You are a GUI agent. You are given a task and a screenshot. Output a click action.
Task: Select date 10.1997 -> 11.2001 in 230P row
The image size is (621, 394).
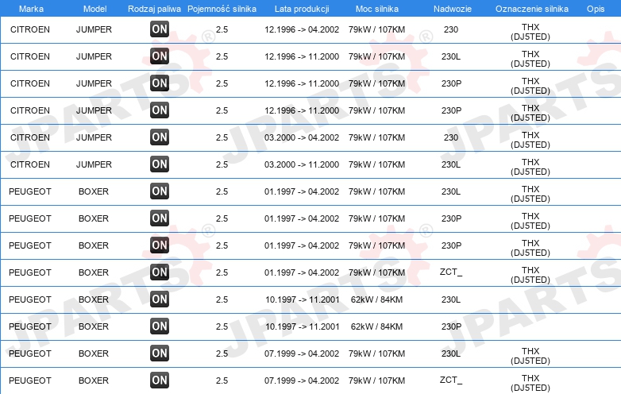(303, 326)
